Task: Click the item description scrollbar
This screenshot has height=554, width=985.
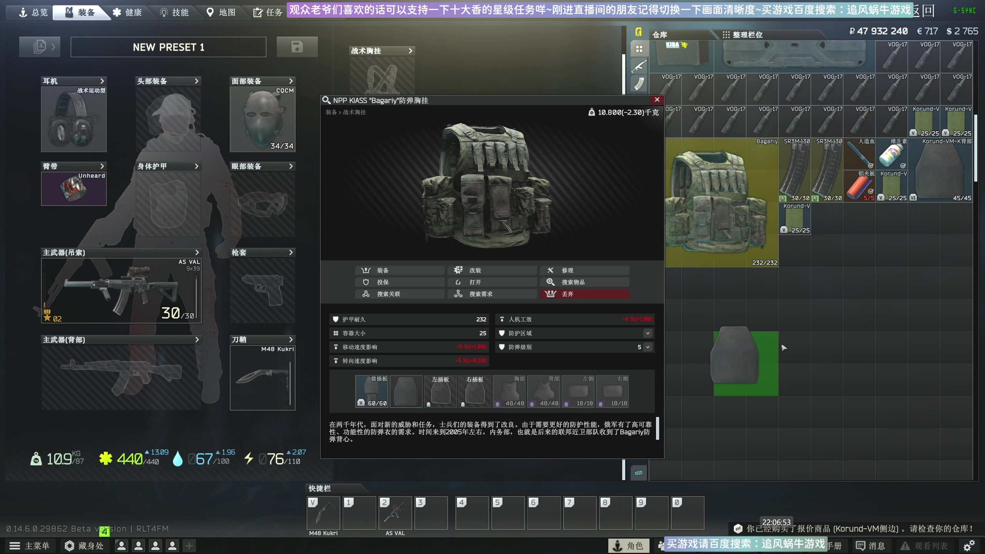Action: click(658, 428)
